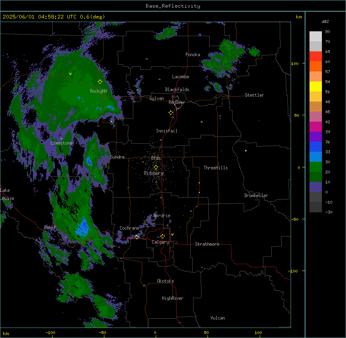
Task: Select the red 60-65 dBZ legend swatch
Action: [x=315, y=57]
